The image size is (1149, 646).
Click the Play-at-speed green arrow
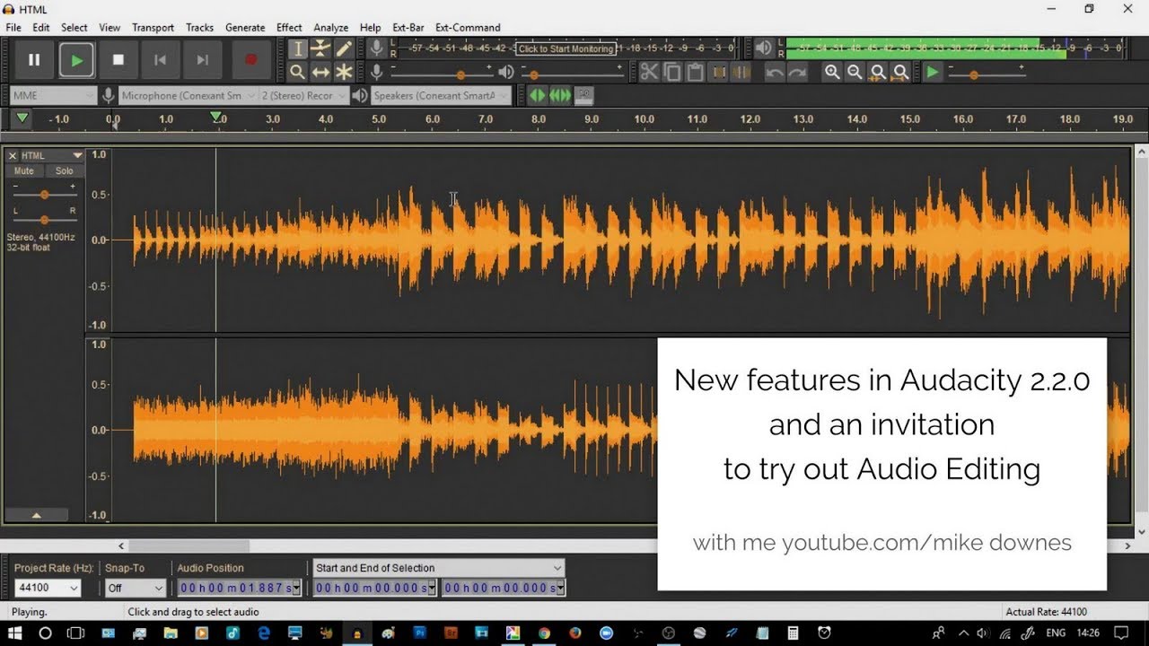click(934, 73)
